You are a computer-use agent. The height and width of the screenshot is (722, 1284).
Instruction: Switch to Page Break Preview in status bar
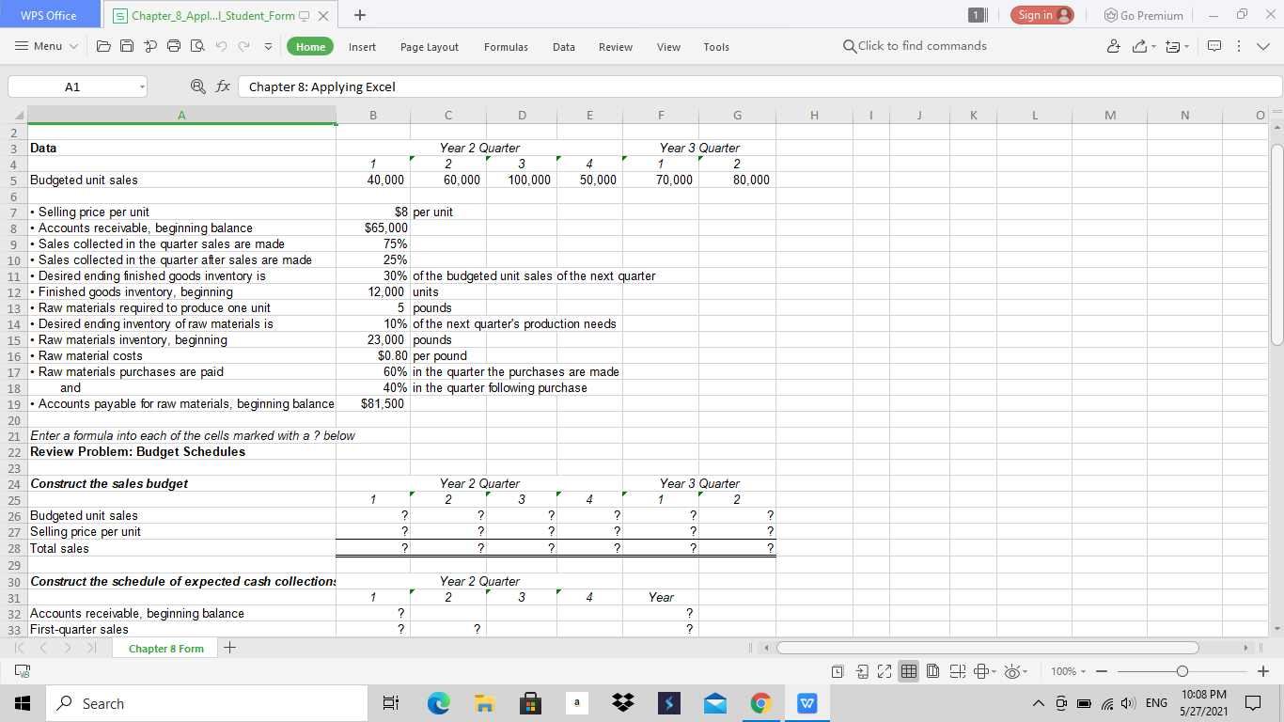point(958,670)
